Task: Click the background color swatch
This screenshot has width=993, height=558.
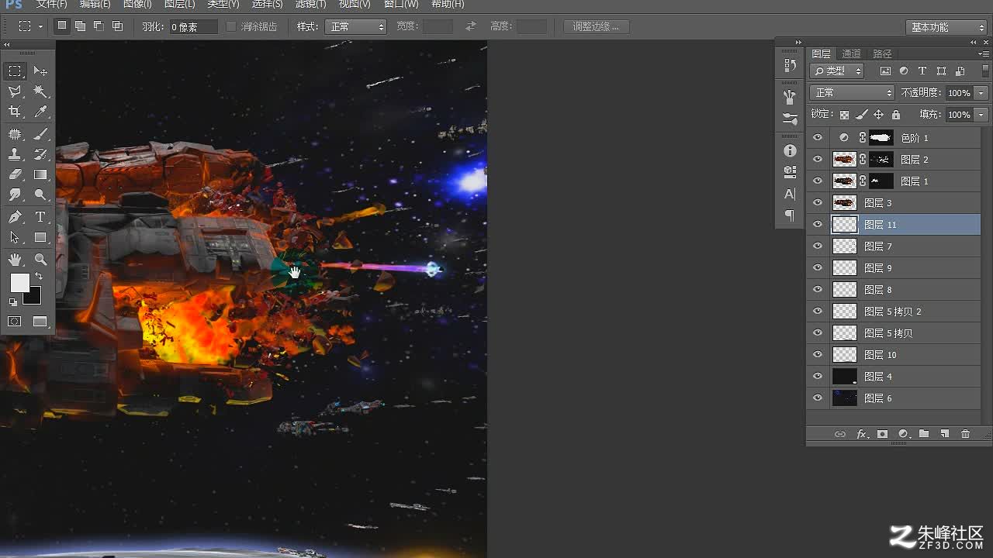Action: click(x=33, y=297)
